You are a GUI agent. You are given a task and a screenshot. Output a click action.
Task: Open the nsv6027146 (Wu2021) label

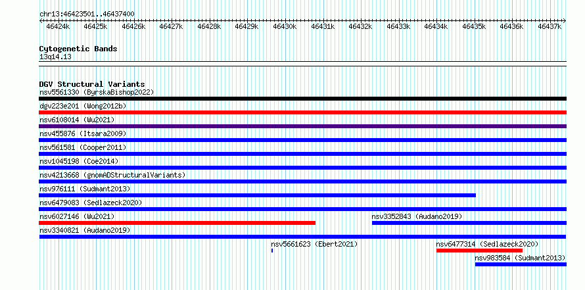(x=77, y=216)
